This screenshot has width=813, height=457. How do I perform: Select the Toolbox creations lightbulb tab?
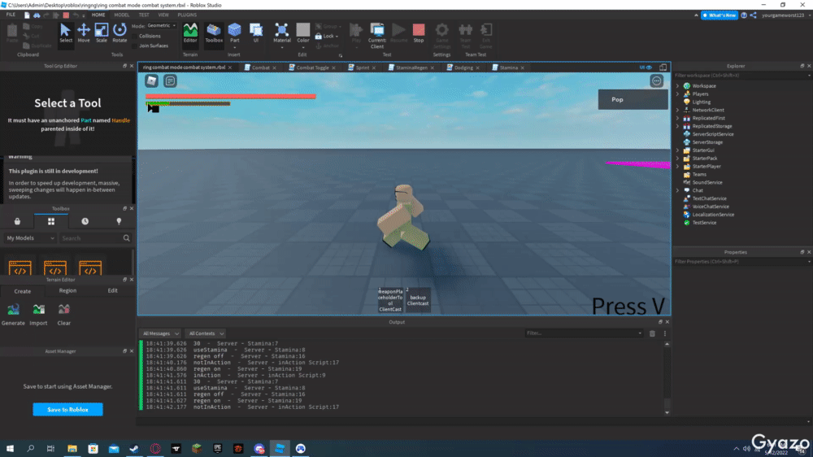119,221
